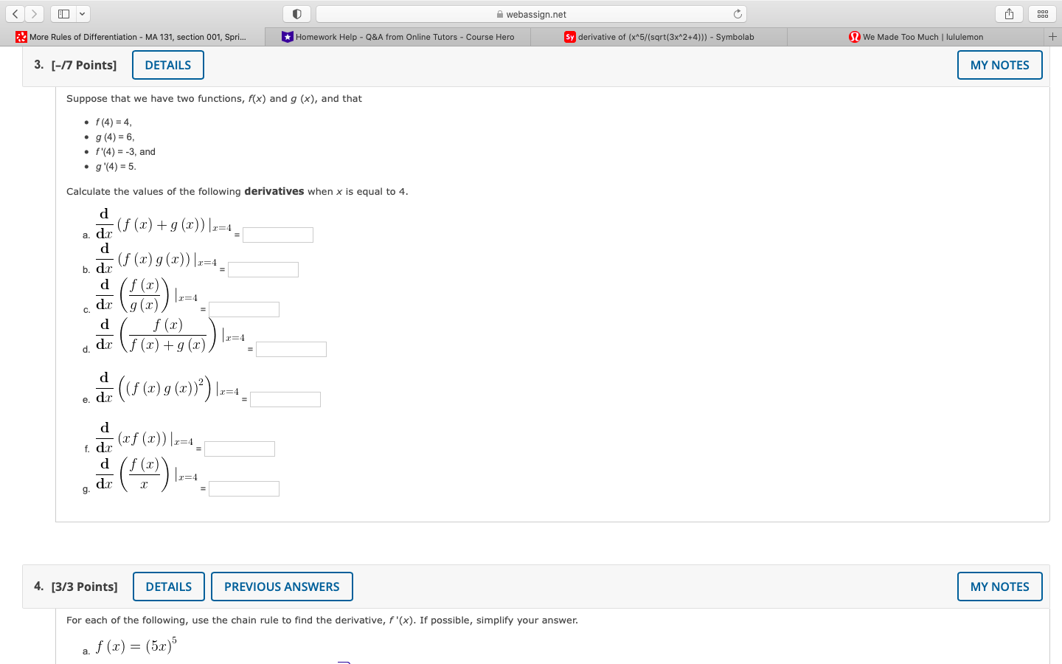Switch to the We Made Too Much lululemon tab
Viewport: 1062px width, 664px height.
tap(922, 36)
